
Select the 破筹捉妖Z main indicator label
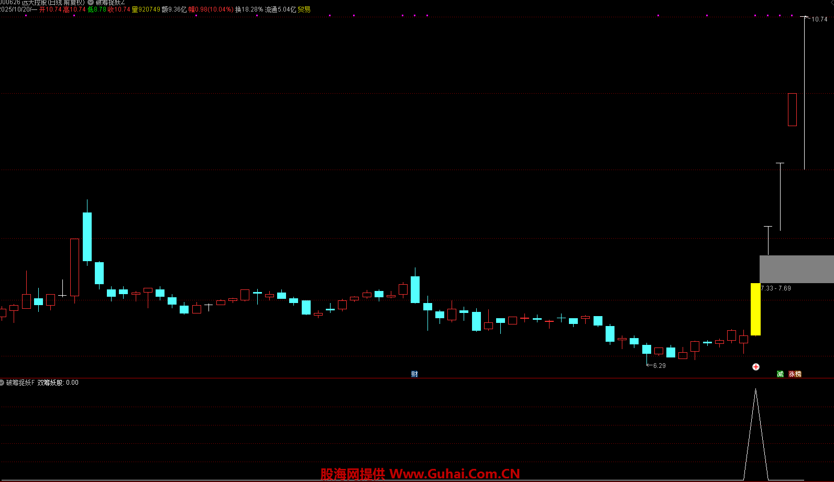(x=110, y=3)
